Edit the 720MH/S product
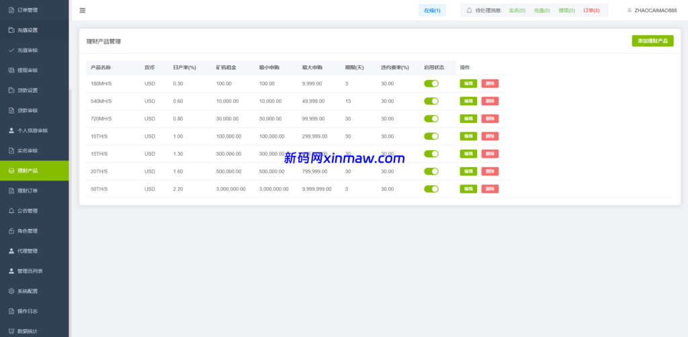The image size is (688, 337). (x=468, y=119)
